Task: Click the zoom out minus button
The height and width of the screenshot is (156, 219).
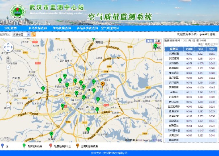Action: pyautogui.click(x=8, y=105)
